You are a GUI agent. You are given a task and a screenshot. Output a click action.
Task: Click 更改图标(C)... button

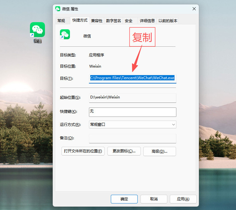coord(124,151)
